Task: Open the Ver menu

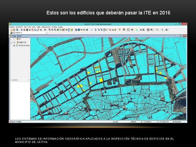Action: pyautogui.click(x=25, y=27)
